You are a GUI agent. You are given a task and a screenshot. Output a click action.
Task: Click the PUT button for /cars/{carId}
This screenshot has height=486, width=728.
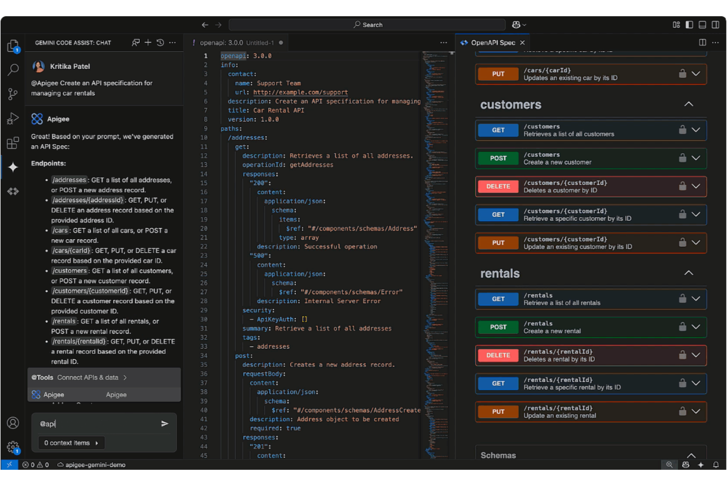pyautogui.click(x=498, y=74)
